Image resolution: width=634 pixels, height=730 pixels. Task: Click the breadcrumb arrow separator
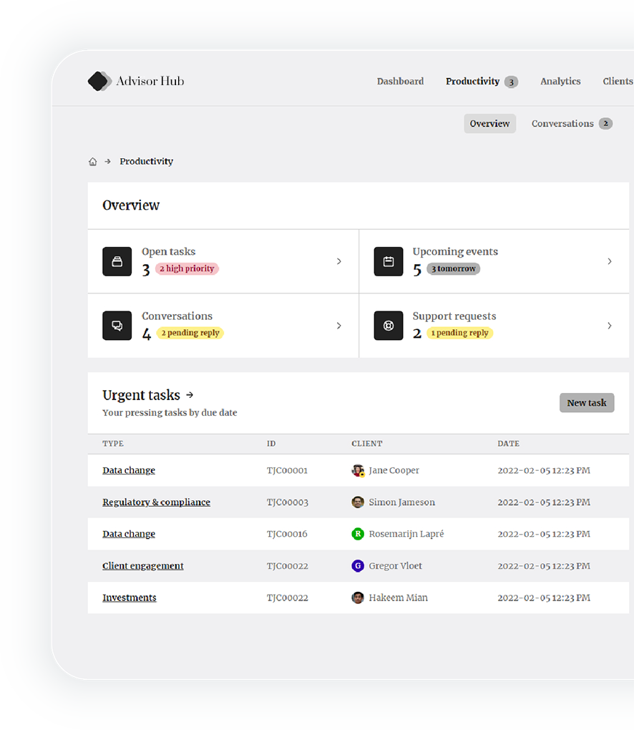(x=107, y=162)
